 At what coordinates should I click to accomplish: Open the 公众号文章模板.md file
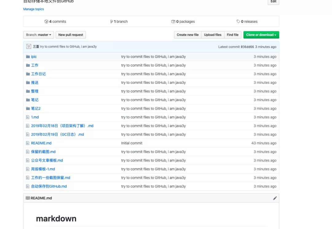(47, 161)
